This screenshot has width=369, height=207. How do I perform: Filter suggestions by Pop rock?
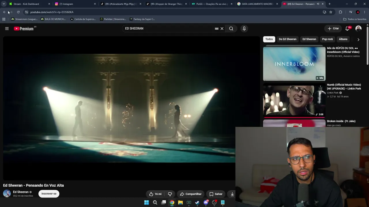pos(327,39)
